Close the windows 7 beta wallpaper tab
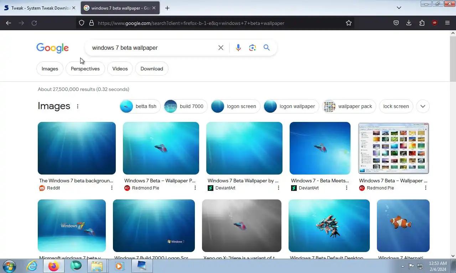This screenshot has width=456, height=273. click(154, 8)
